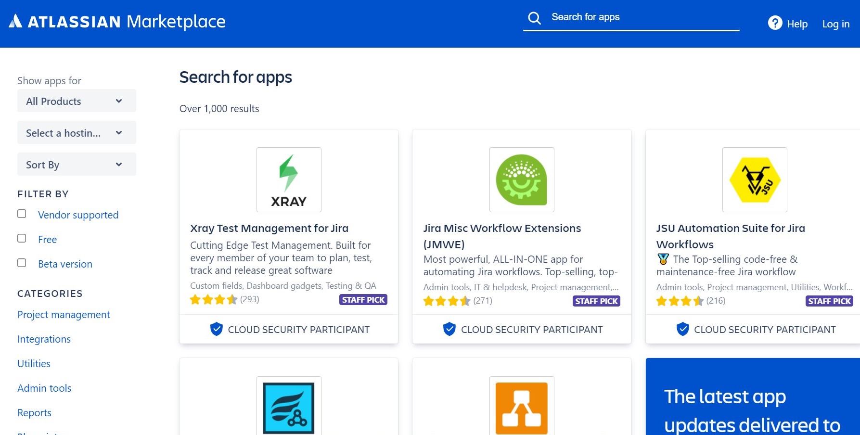Open the All Products dropdown
860x435 pixels.
point(77,101)
